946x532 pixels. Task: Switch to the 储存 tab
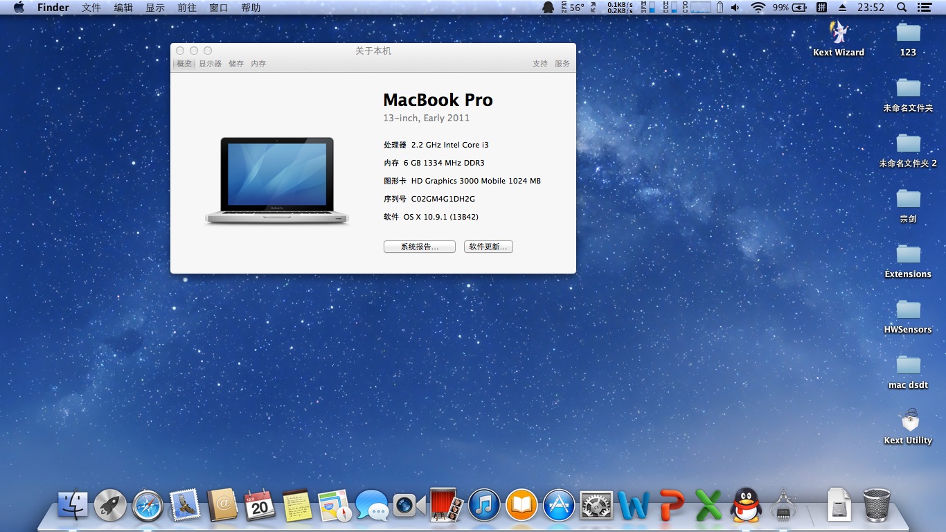click(236, 64)
